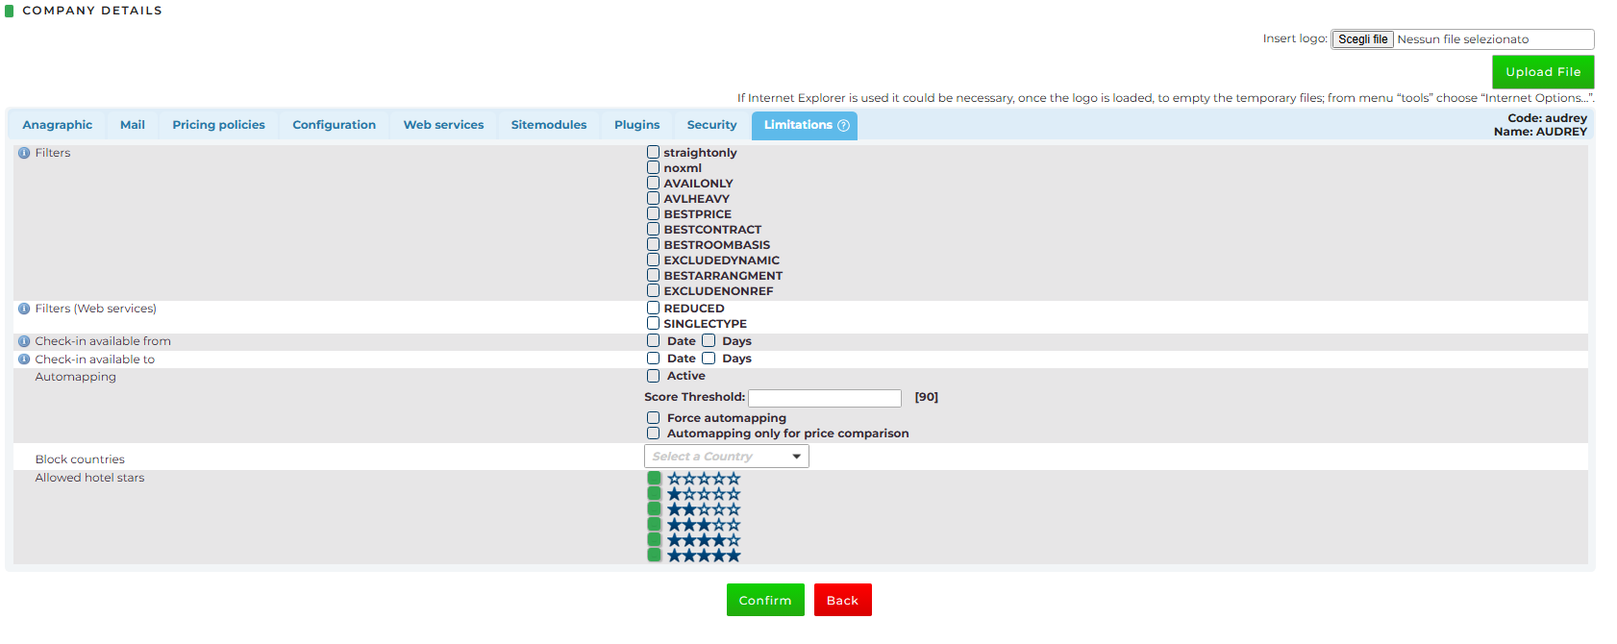Viewport: 1617px width, 644px height.
Task: Click the Automapping label
Action: click(x=76, y=377)
